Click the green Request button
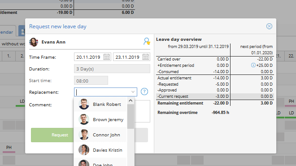This screenshot has width=296, height=166. coord(52,135)
